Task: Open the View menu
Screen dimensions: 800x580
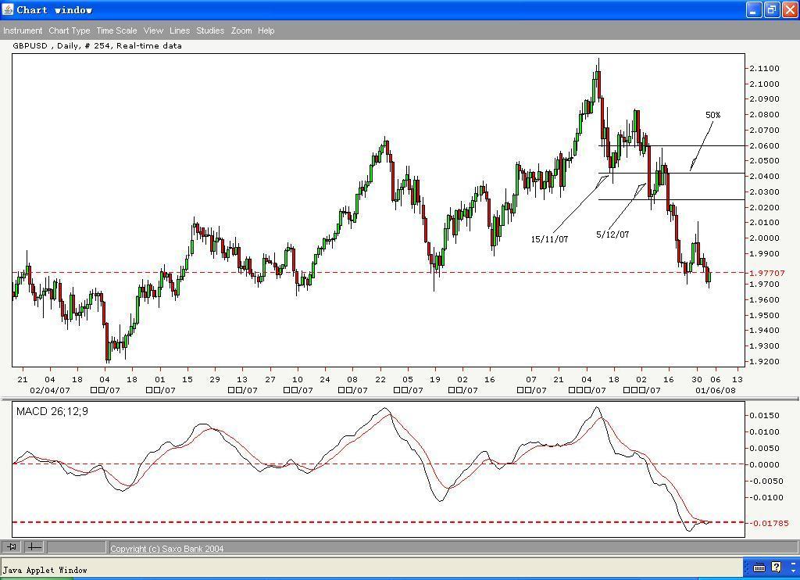Action: 153,30
